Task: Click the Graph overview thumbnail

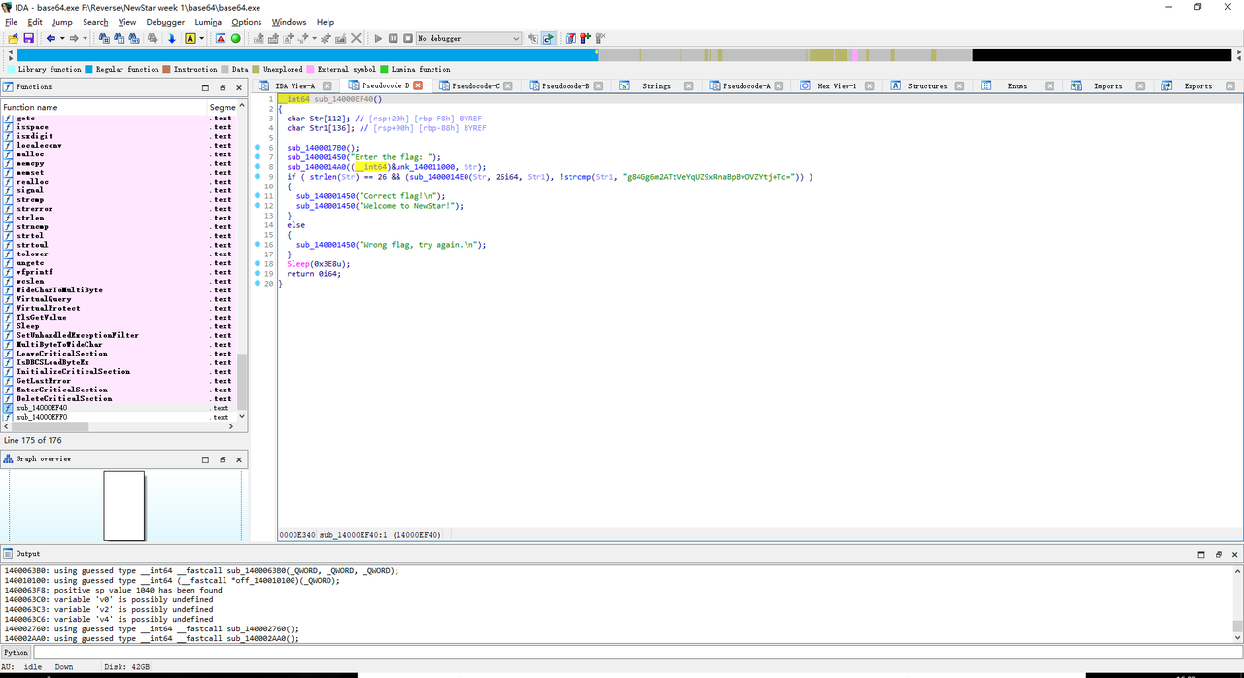Action: [124, 505]
